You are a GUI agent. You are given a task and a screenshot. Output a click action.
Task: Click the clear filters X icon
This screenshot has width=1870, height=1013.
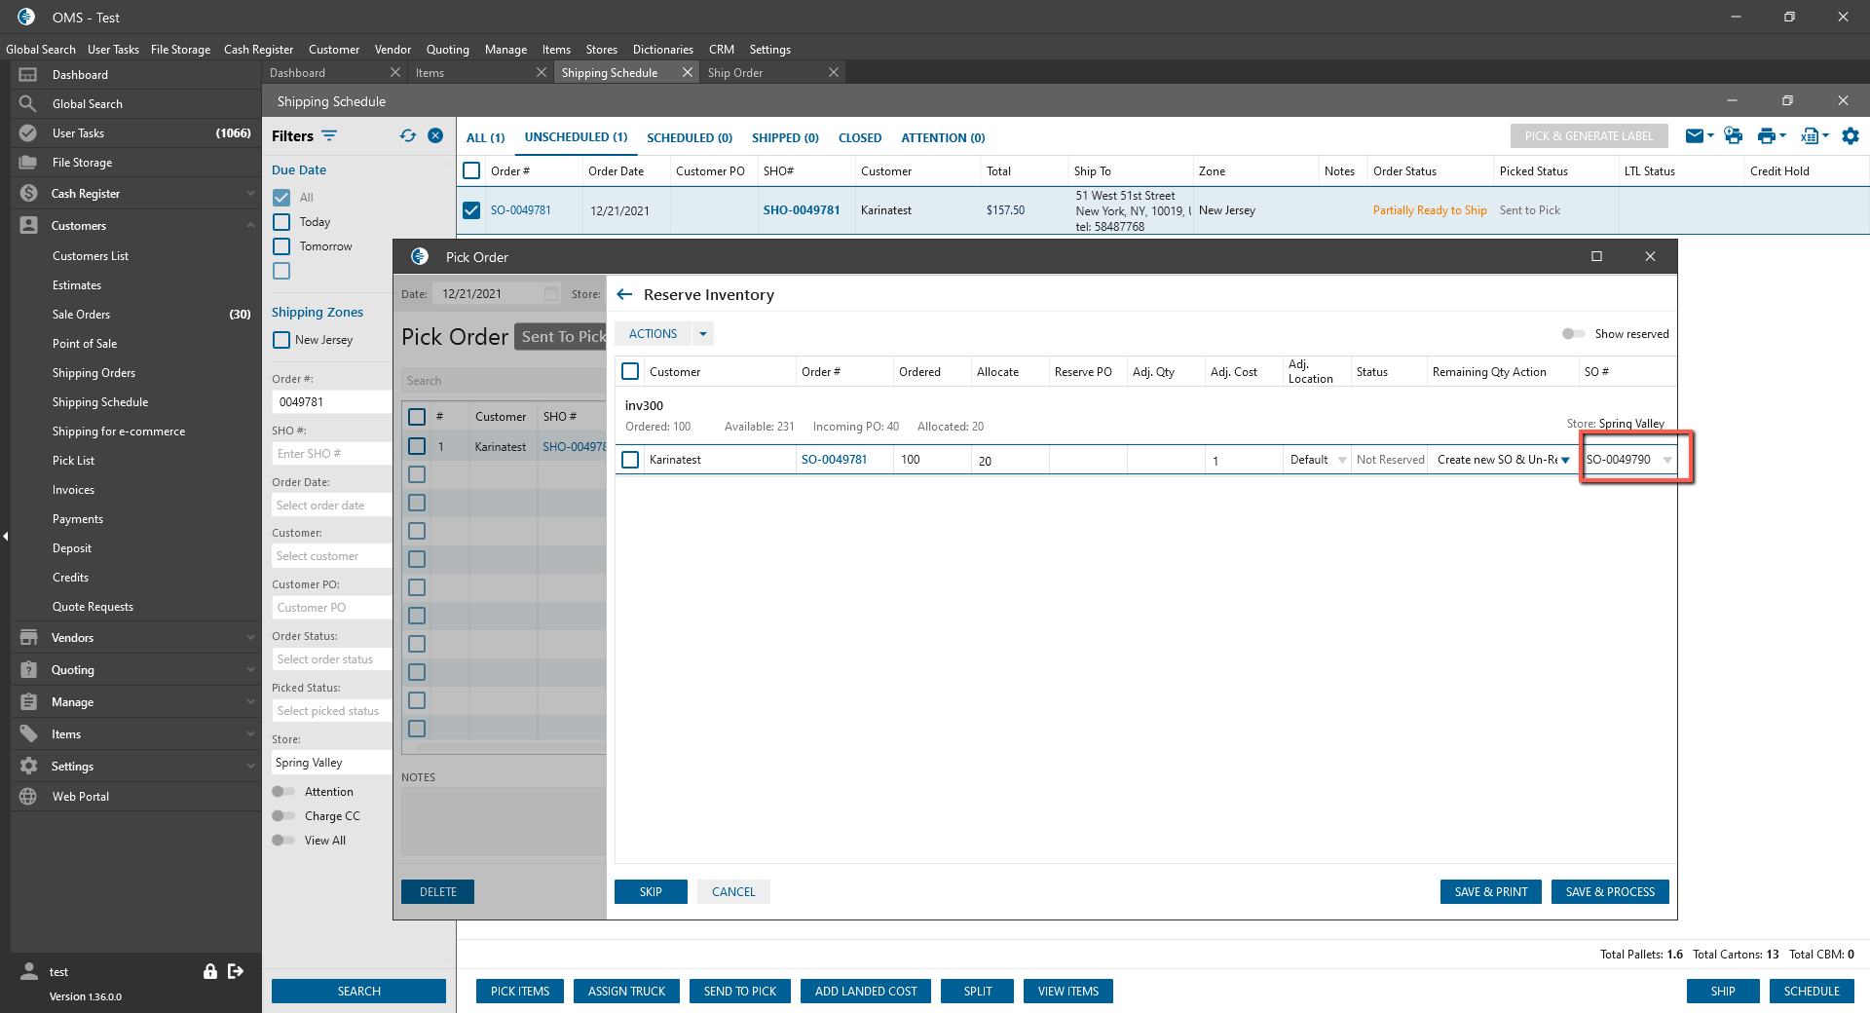[x=435, y=136]
